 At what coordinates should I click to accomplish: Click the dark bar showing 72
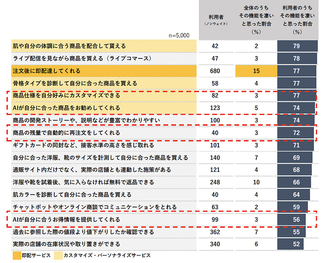[x=295, y=133]
